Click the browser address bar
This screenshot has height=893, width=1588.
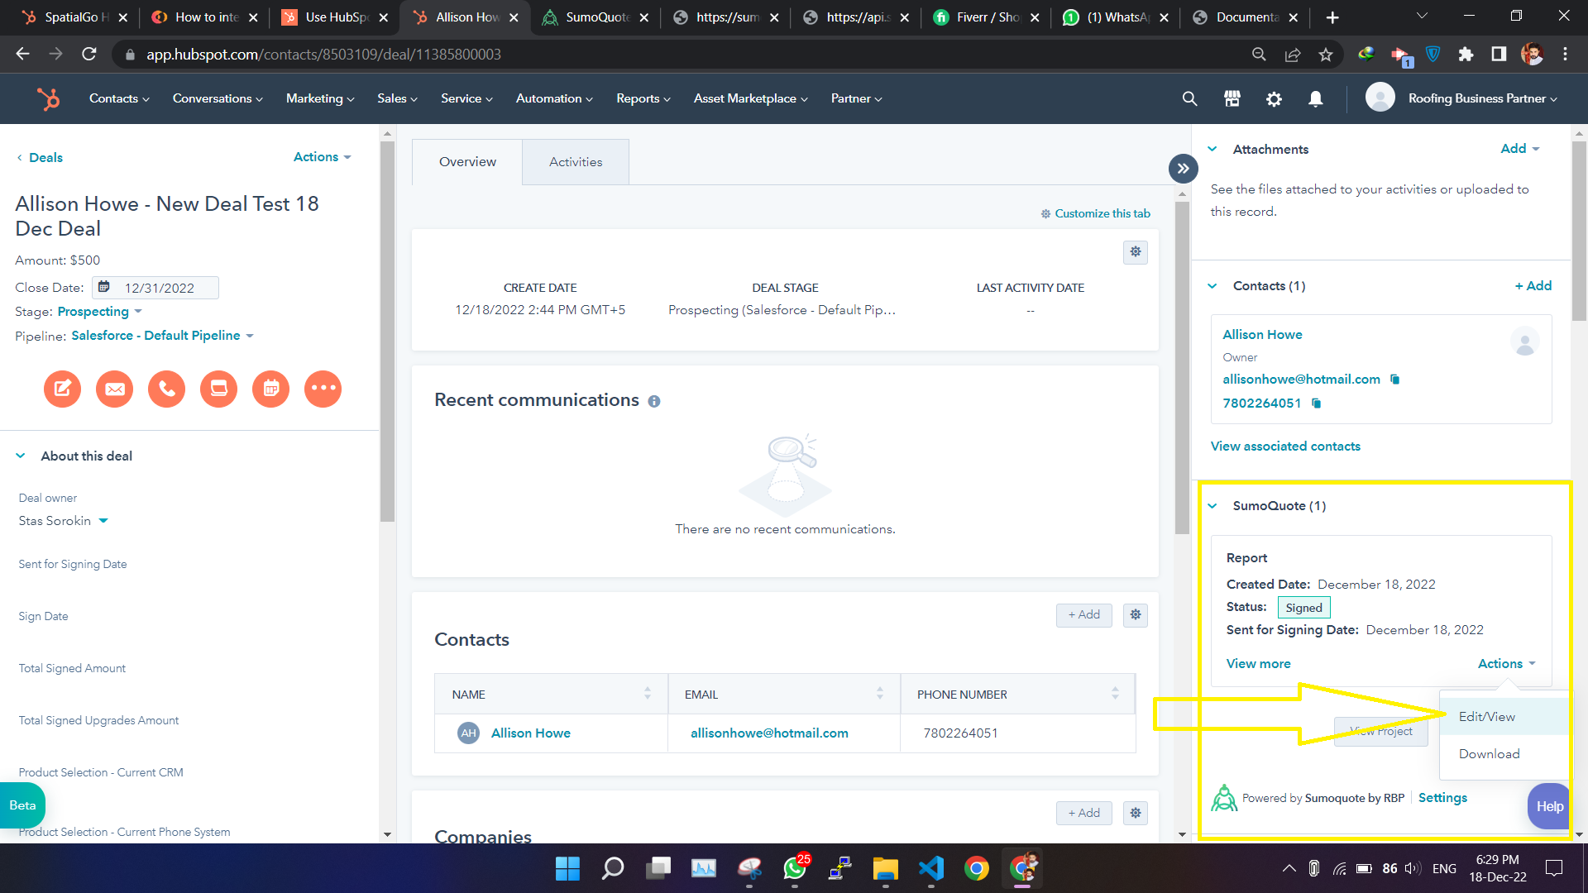(x=678, y=54)
